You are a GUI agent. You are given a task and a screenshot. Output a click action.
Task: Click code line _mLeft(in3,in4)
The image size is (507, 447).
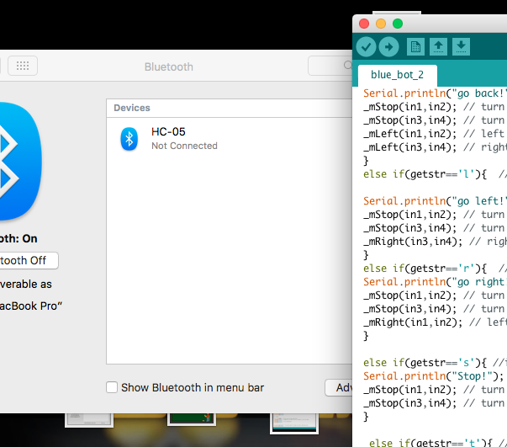[410, 147]
